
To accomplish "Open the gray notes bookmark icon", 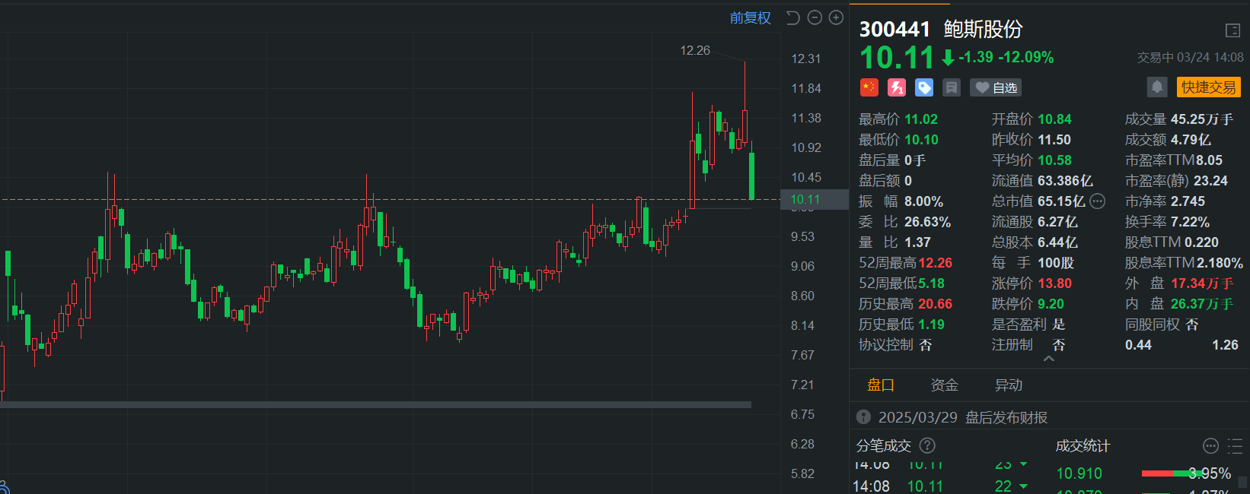I will 952,87.
